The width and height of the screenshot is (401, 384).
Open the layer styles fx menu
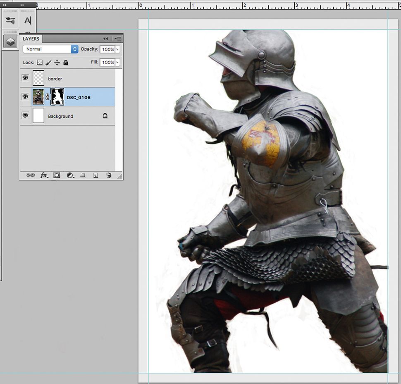click(x=43, y=175)
